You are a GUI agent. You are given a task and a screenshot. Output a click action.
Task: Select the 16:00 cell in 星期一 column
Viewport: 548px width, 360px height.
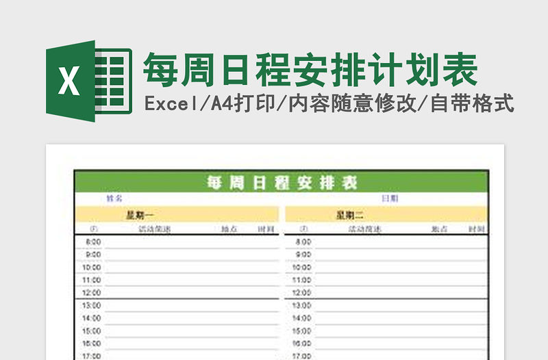click(92, 344)
